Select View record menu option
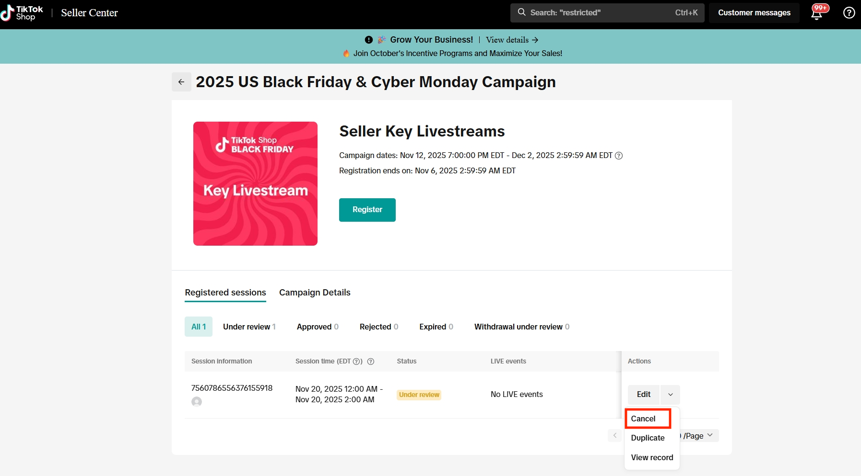Image resolution: width=861 pixels, height=476 pixels. (x=652, y=458)
